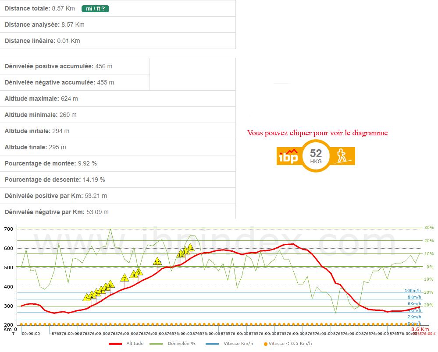Screen dimensions: 438x352
Task: Select waypoint marker 7 on the chart
Action: pos(125,278)
